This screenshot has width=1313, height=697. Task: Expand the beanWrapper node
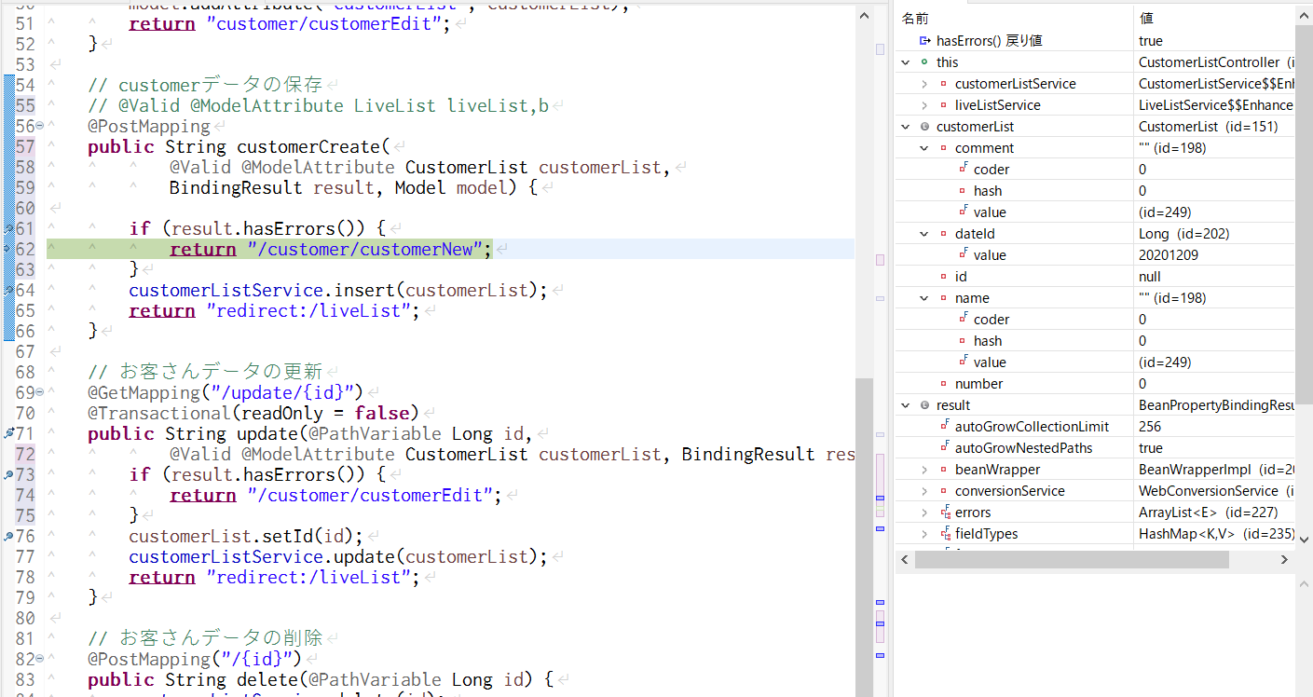(x=923, y=470)
